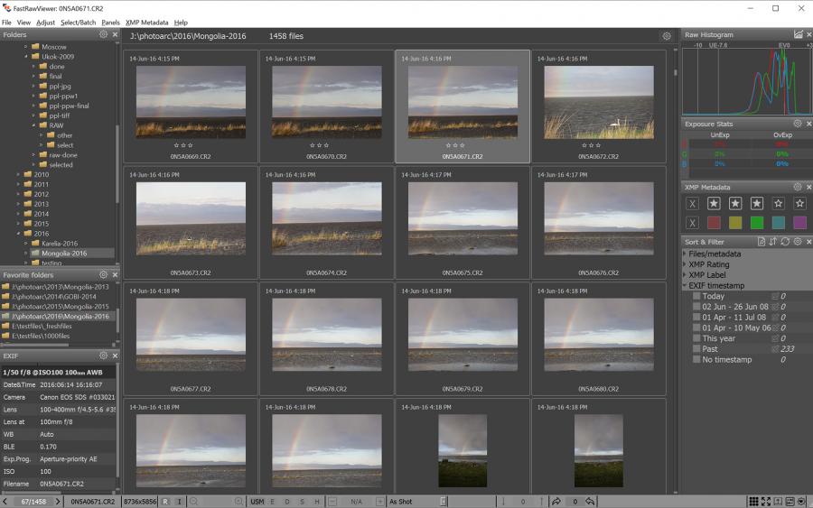Click the refresh icon in Sort & Filter

(784, 242)
